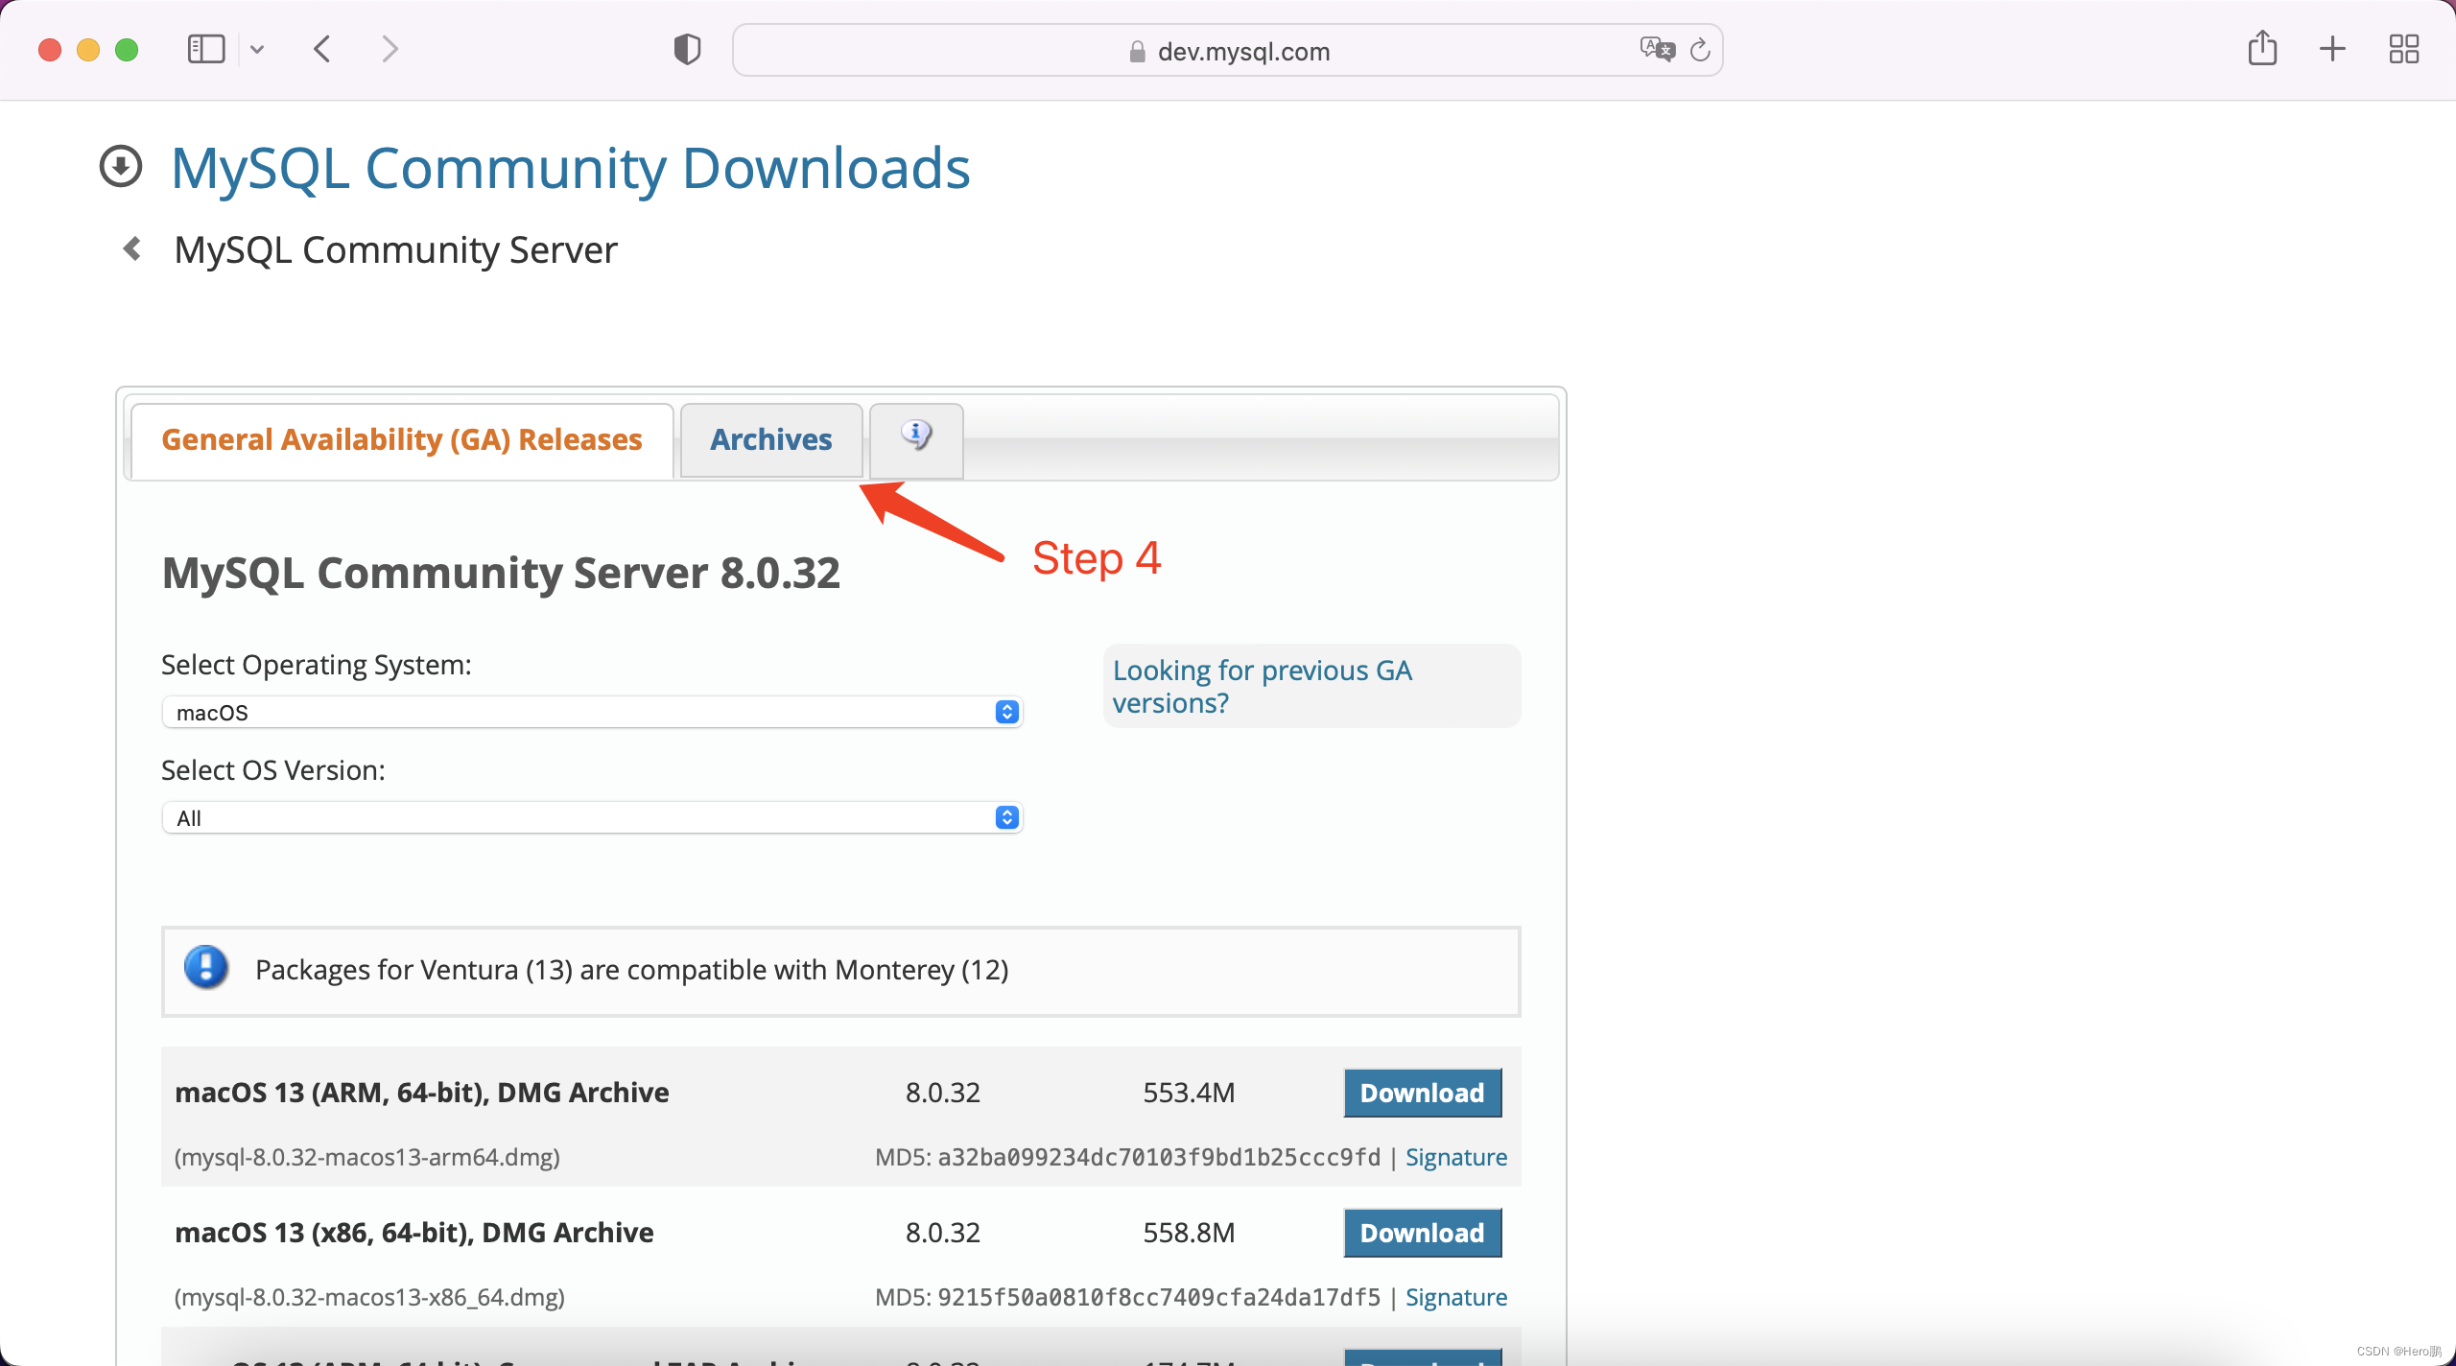Image resolution: width=2456 pixels, height=1366 pixels.
Task: Click the 'Select Operating System:' label
Action: 317,665
